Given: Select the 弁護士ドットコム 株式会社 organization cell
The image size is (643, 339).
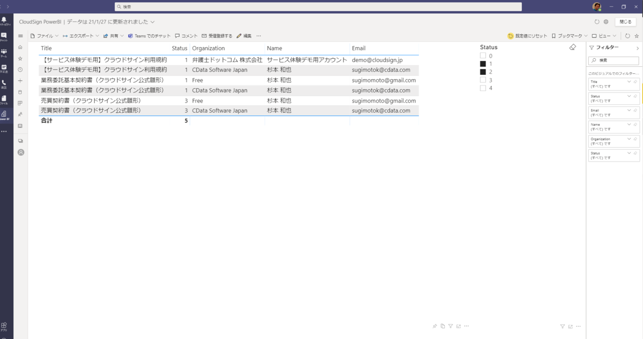Looking at the screenshot, I should (227, 60).
